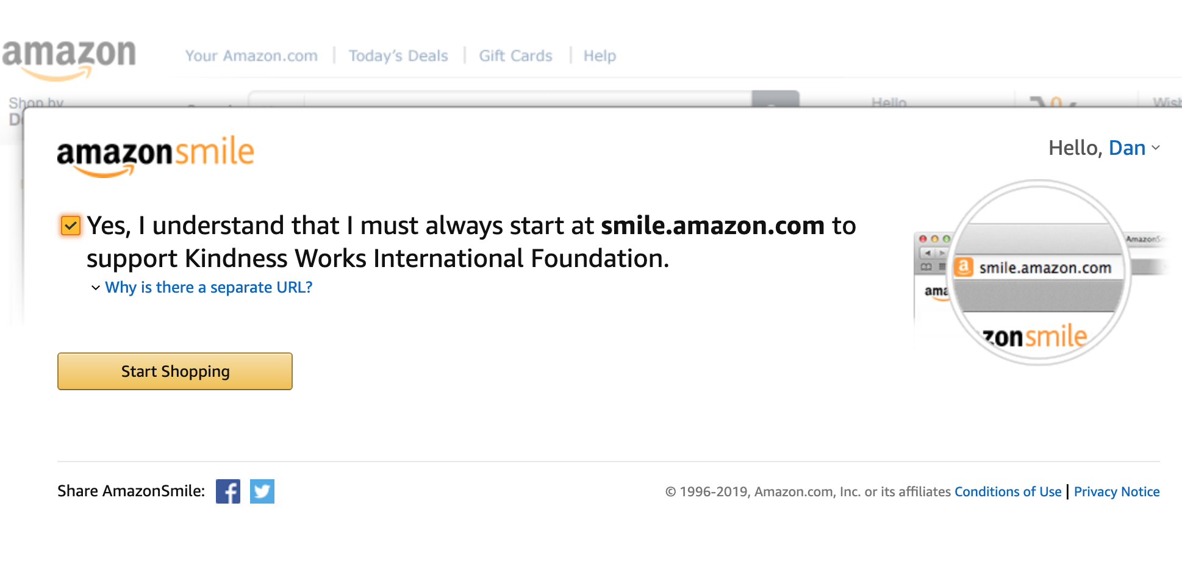Screen dimensions: 1182x567
Task: Click the user name Dan
Action: (1127, 148)
